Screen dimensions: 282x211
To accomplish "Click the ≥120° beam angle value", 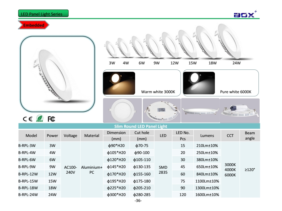I will pos(250,170).
